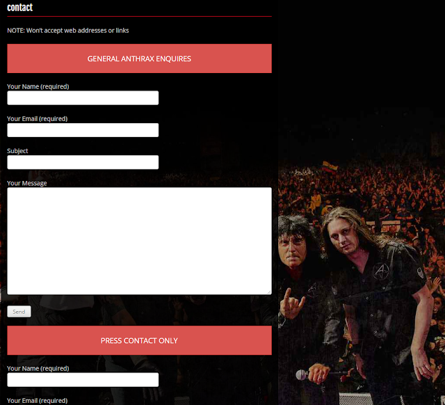445x405 pixels.
Task: Click the Anthrax star logo on the shirt
Action: tap(380, 271)
